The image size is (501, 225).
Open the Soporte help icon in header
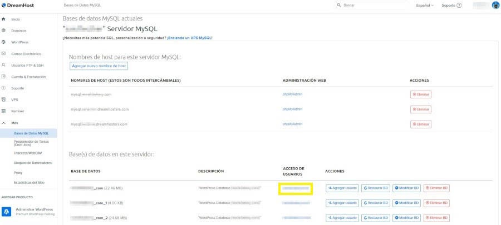click(459, 5)
